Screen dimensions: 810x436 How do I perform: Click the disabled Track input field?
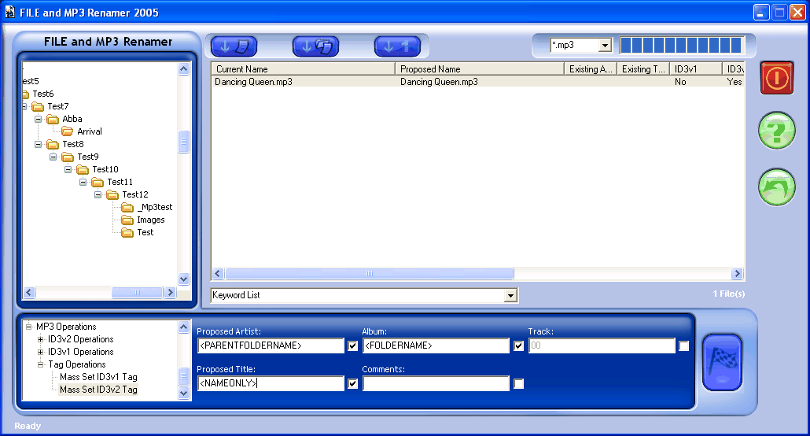[602, 345]
